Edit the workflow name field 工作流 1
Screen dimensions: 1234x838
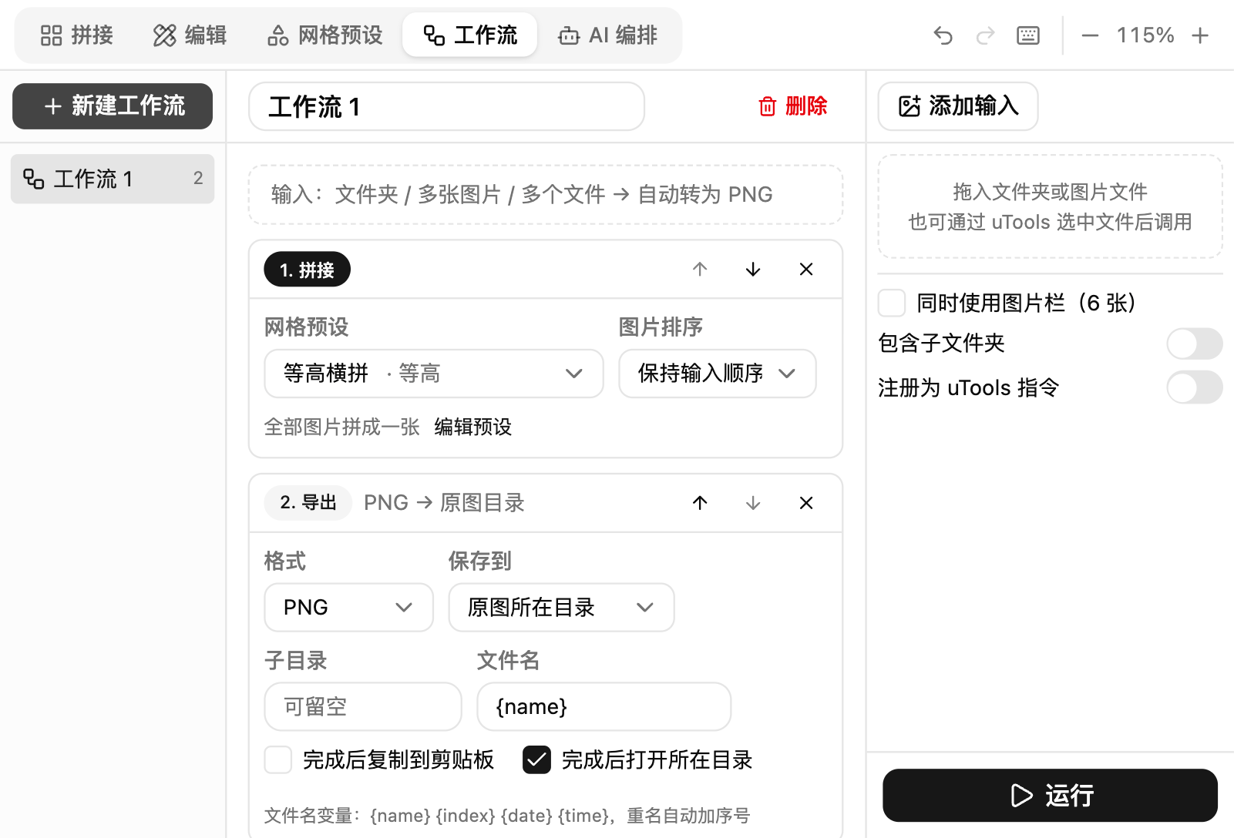coord(446,106)
